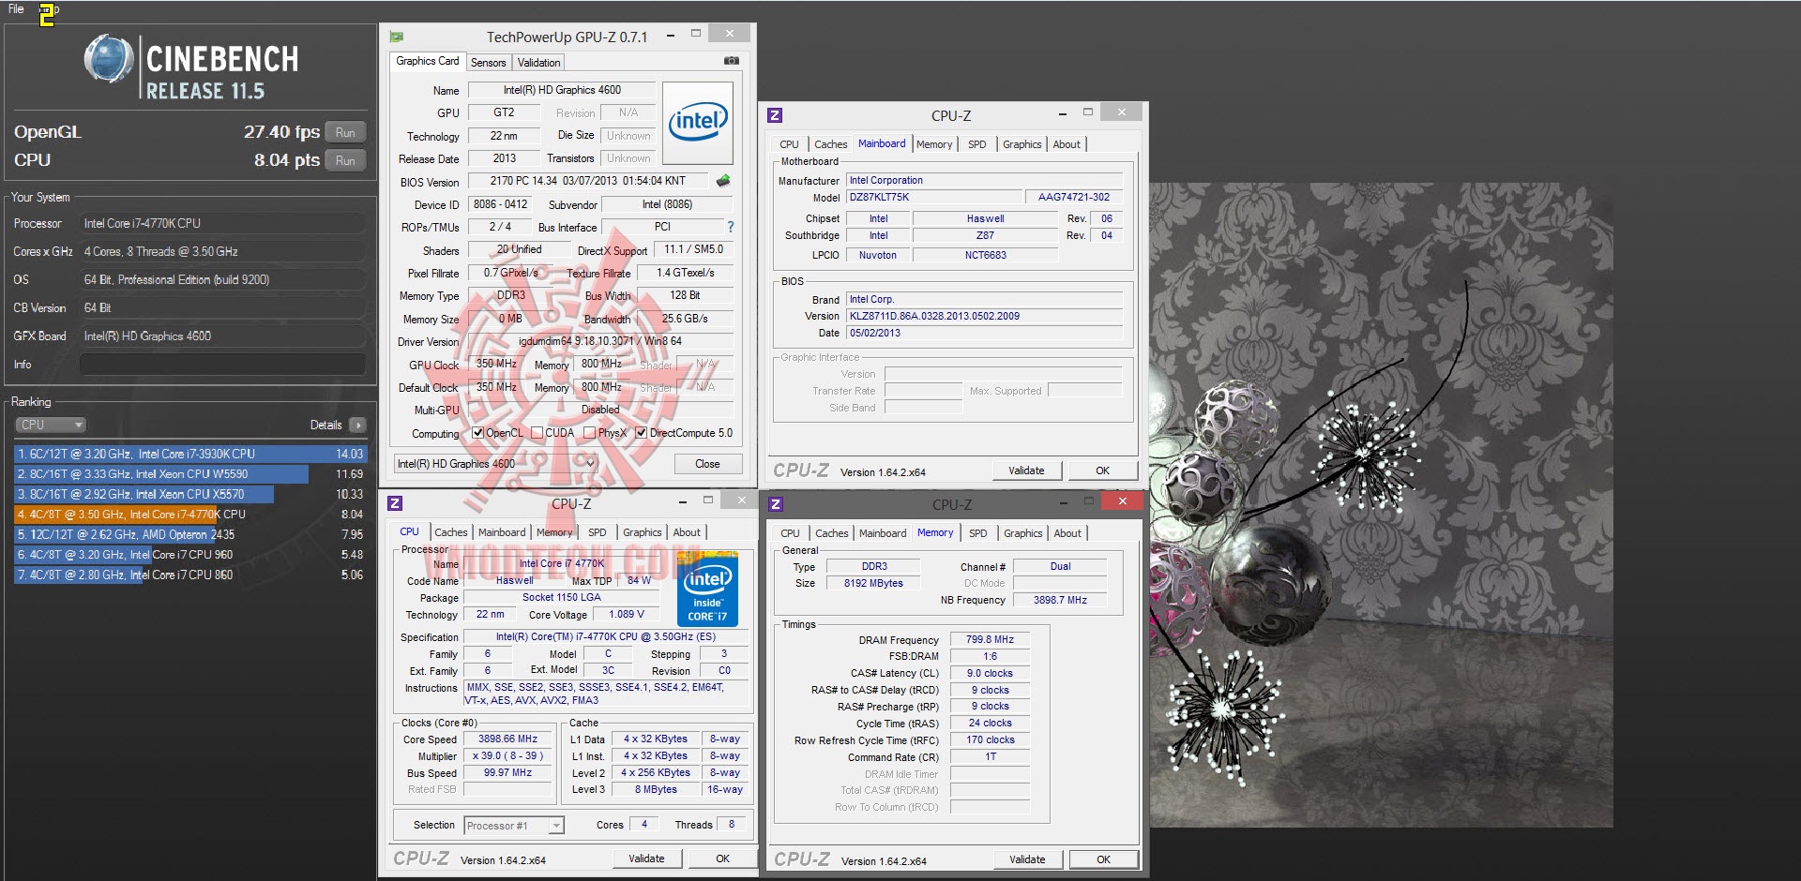Click Validate in CPU-Z Mainboard window
This screenshot has height=881, width=1801.
[1026, 470]
